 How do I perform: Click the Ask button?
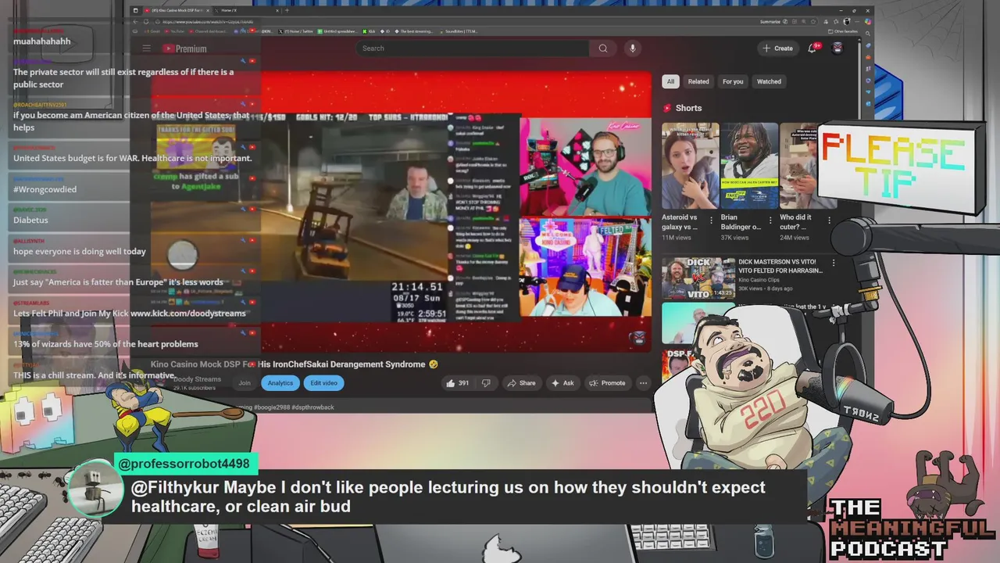pyautogui.click(x=562, y=383)
